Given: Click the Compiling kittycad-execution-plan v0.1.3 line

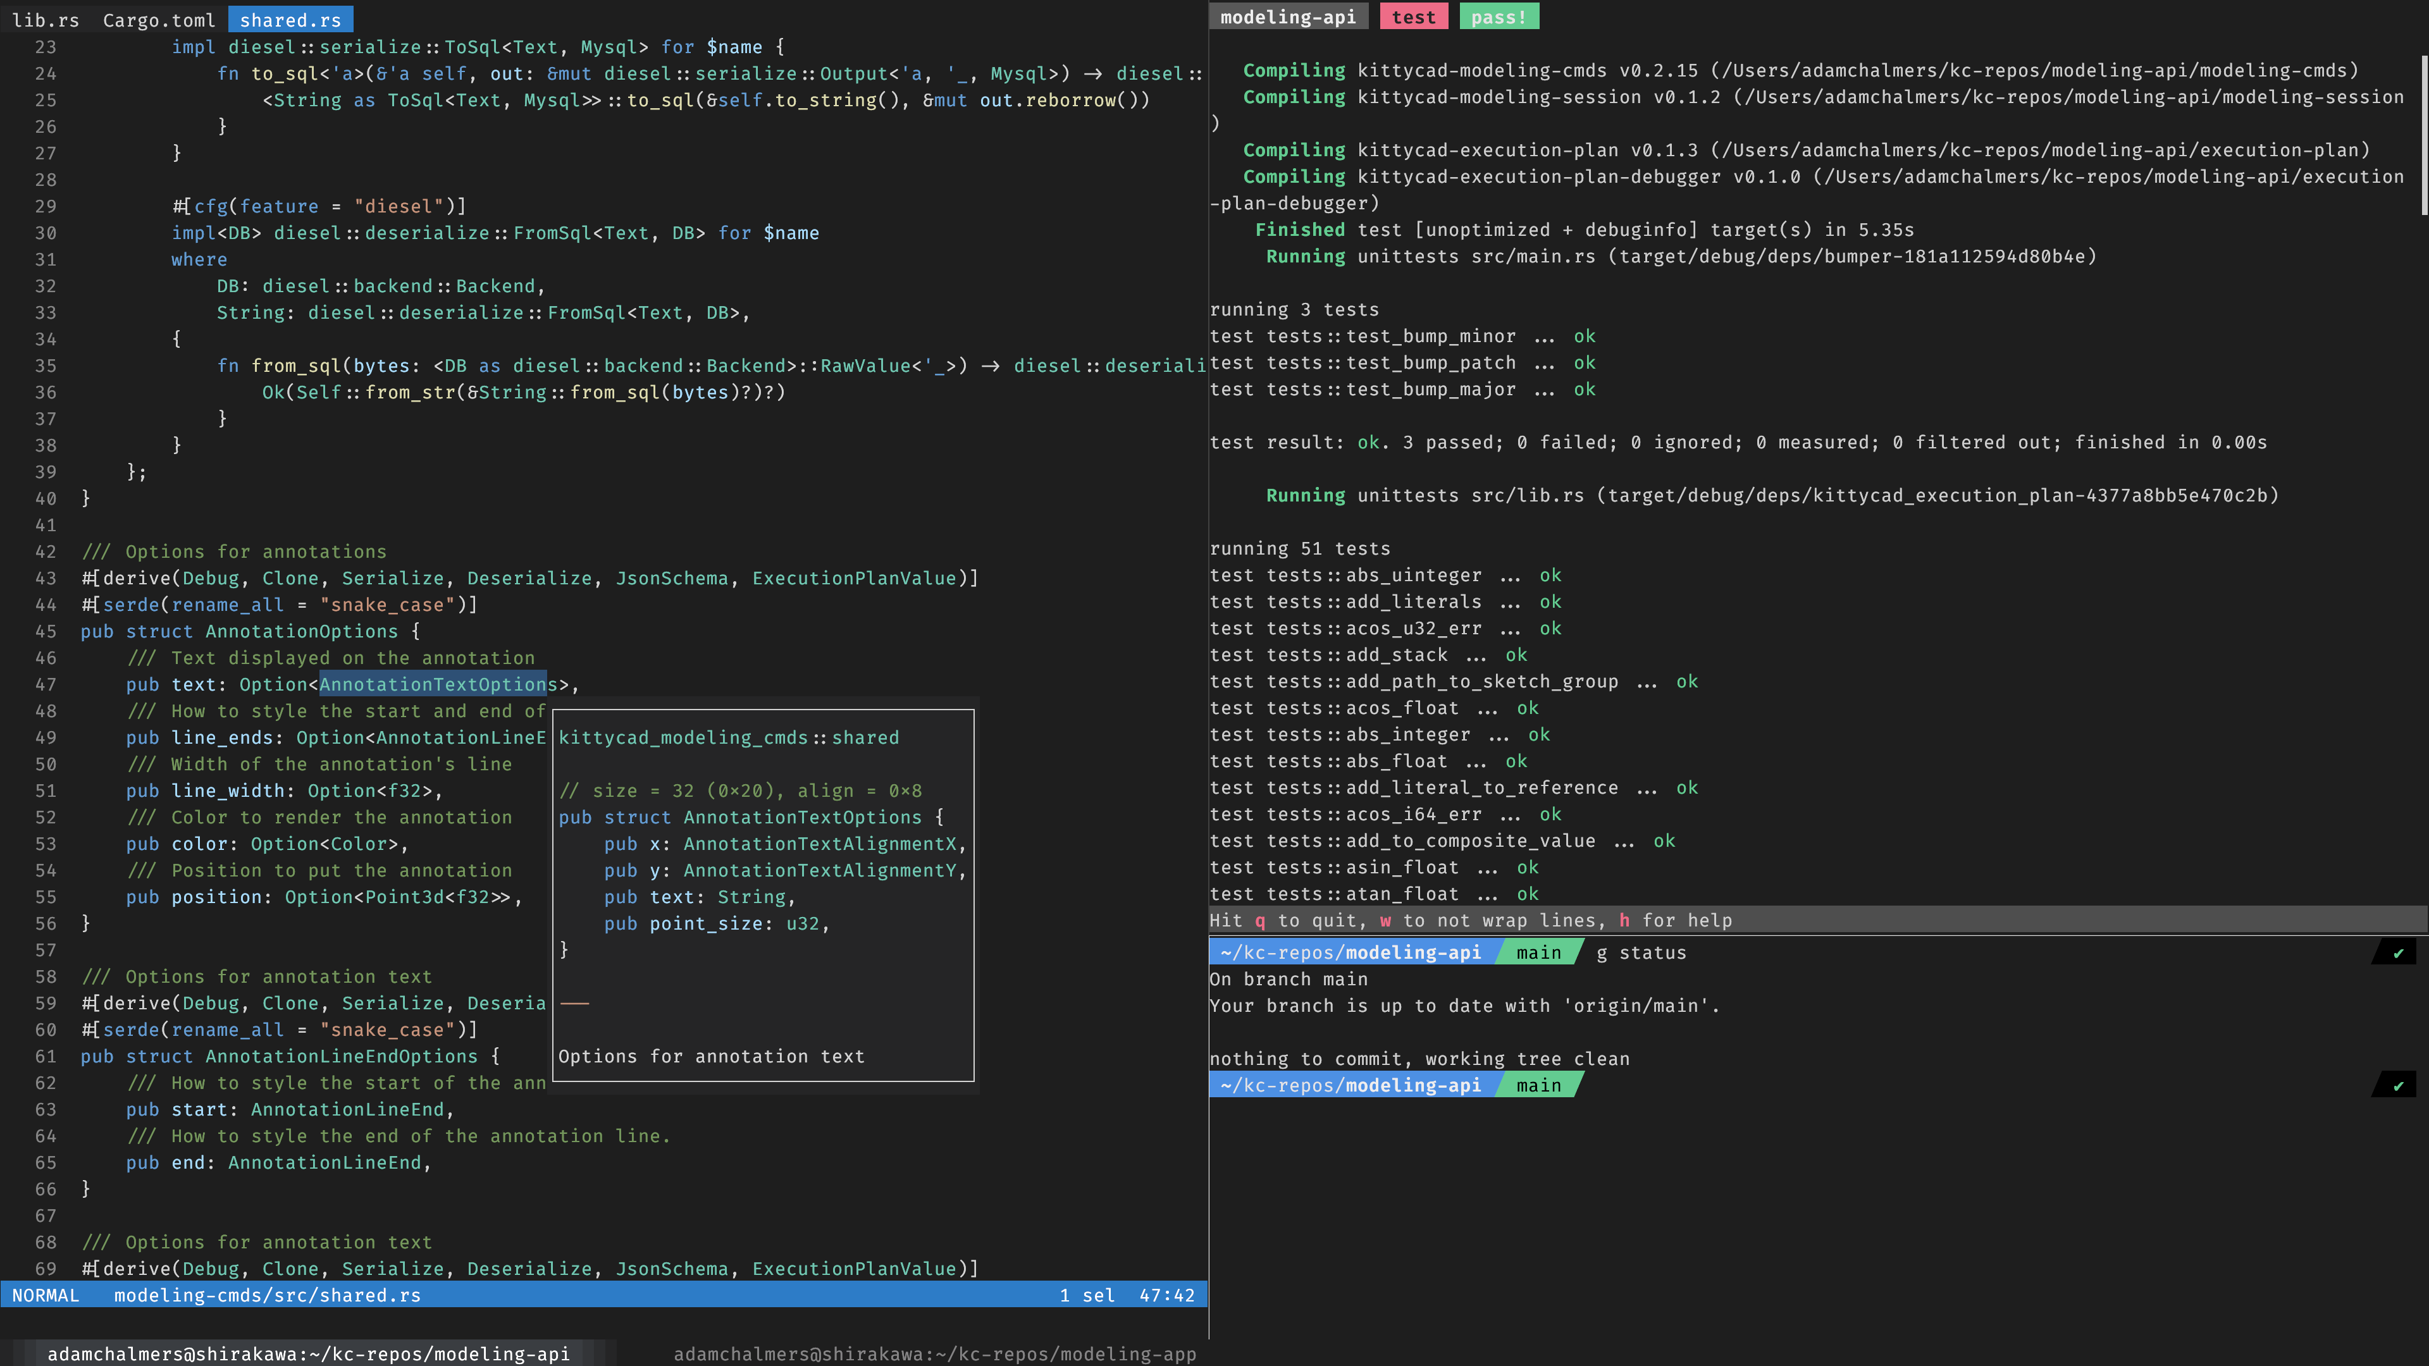Looking at the screenshot, I should click(x=1806, y=150).
